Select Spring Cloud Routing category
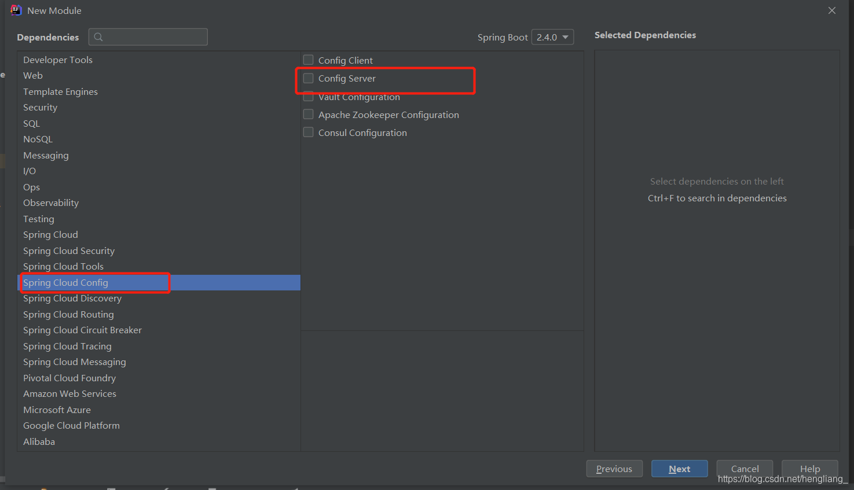This screenshot has width=854, height=490. [x=159, y=314]
